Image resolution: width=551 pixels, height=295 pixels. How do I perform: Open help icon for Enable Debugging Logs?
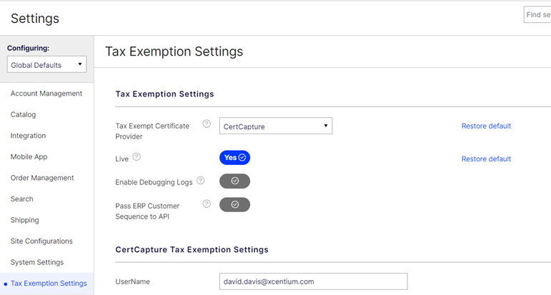pos(200,181)
